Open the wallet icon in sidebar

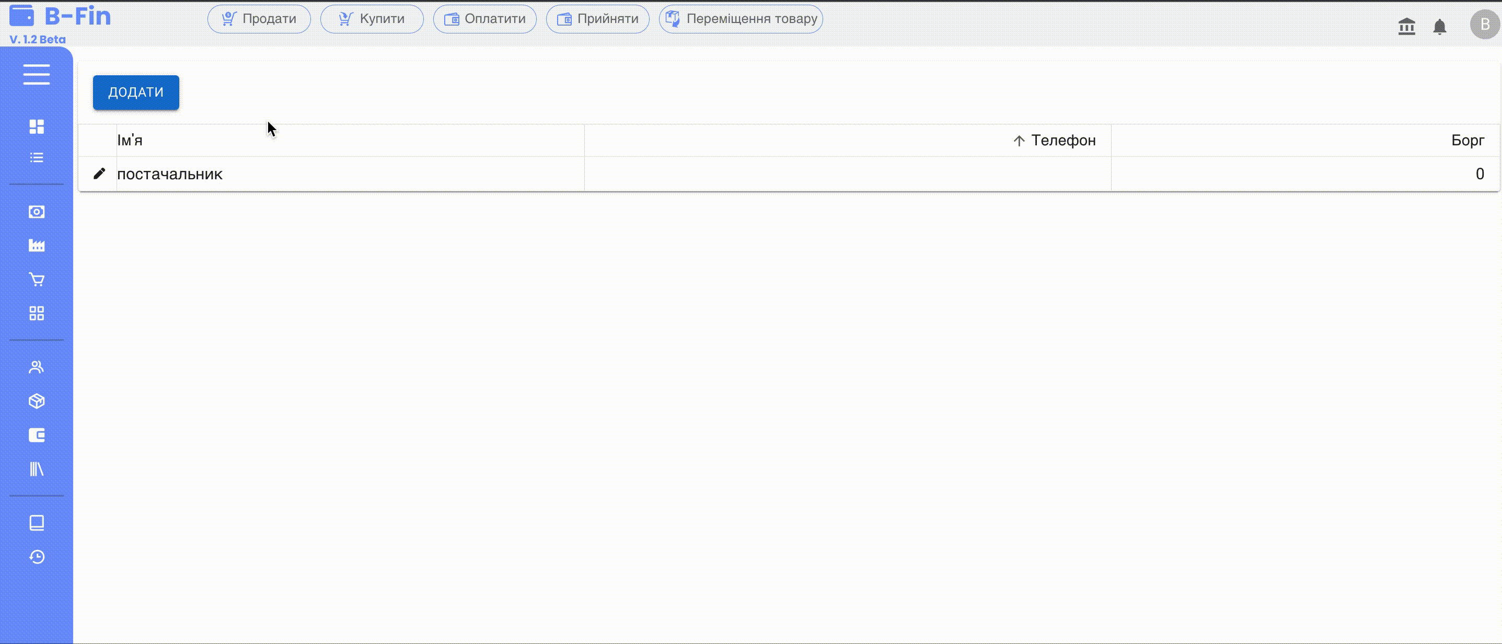click(x=37, y=435)
